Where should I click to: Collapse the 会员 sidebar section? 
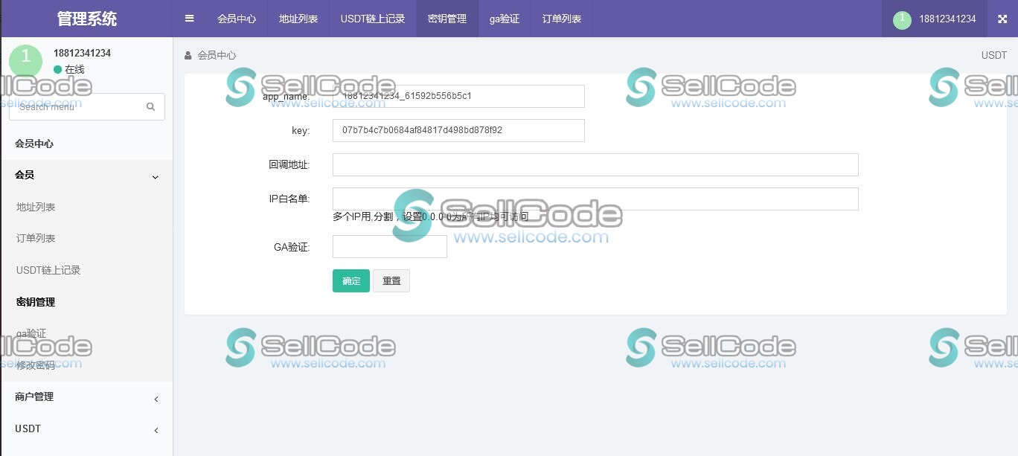tap(86, 176)
